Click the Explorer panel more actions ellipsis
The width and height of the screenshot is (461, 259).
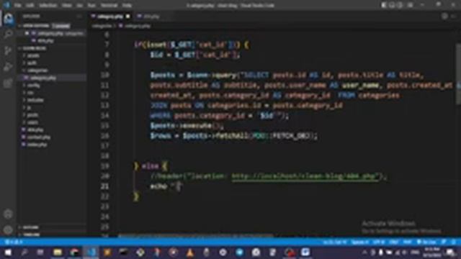pos(79,17)
